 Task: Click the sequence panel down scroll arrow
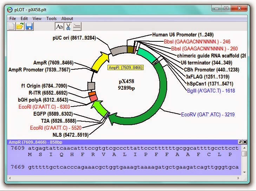[244, 172]
